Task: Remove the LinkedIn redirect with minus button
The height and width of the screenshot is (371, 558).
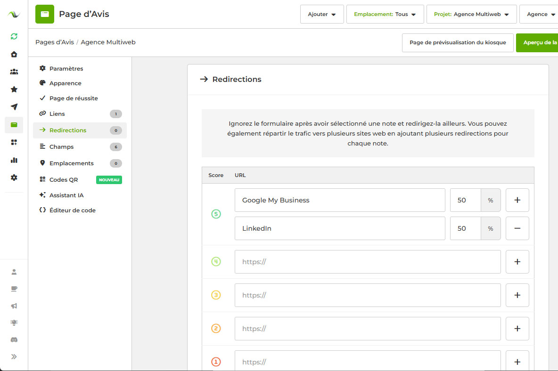Action: tap(517, 228)
